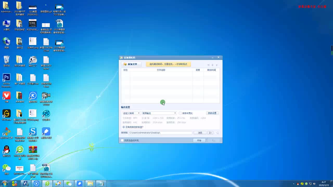Viewport: 333px width, 187px height.
Task: Select the 身份证 folder icon
Action: point(20,43)
